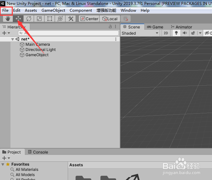Click the net scene Unity icon
The image size is (212, 180).
pos(17,39)
